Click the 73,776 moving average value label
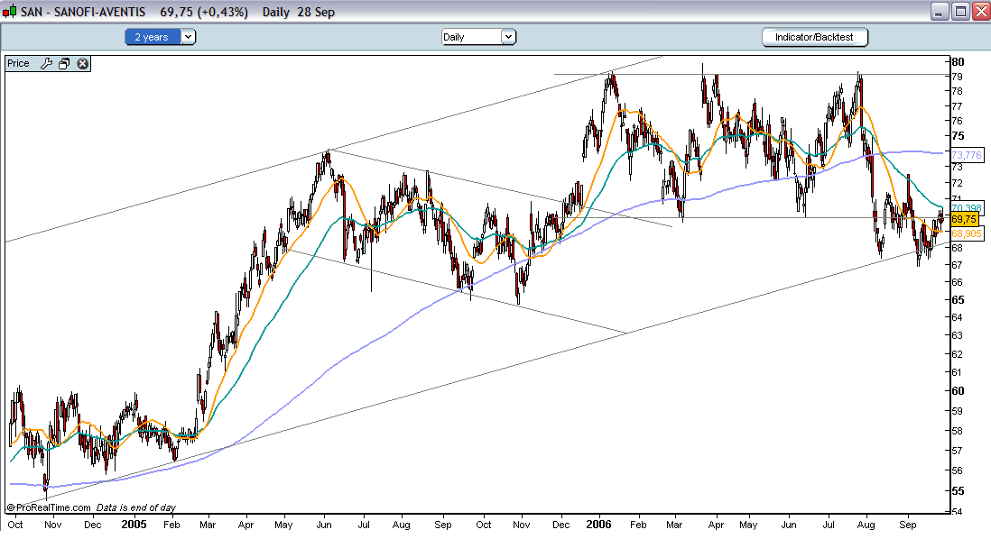The width and height of the screenshot is (991, 539). tap(967, 155)
